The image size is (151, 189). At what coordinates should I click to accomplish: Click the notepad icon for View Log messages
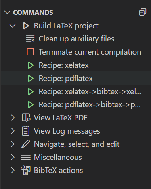point(25,131)
